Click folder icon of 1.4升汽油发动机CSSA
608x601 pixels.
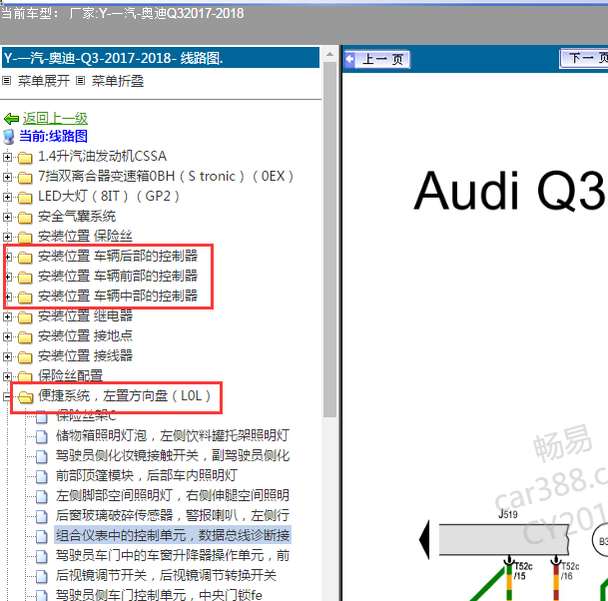point(25,158)
